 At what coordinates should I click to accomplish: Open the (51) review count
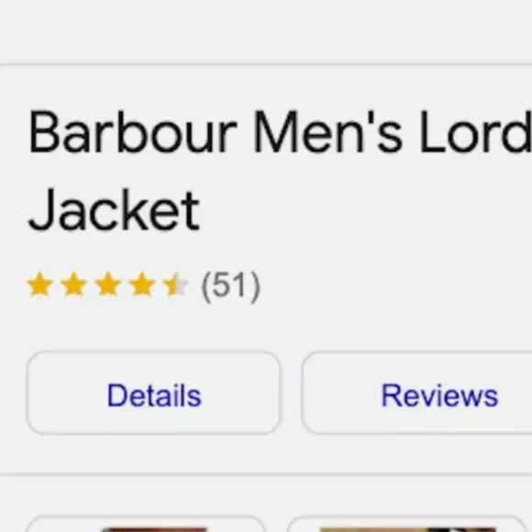tap(231, 286)
